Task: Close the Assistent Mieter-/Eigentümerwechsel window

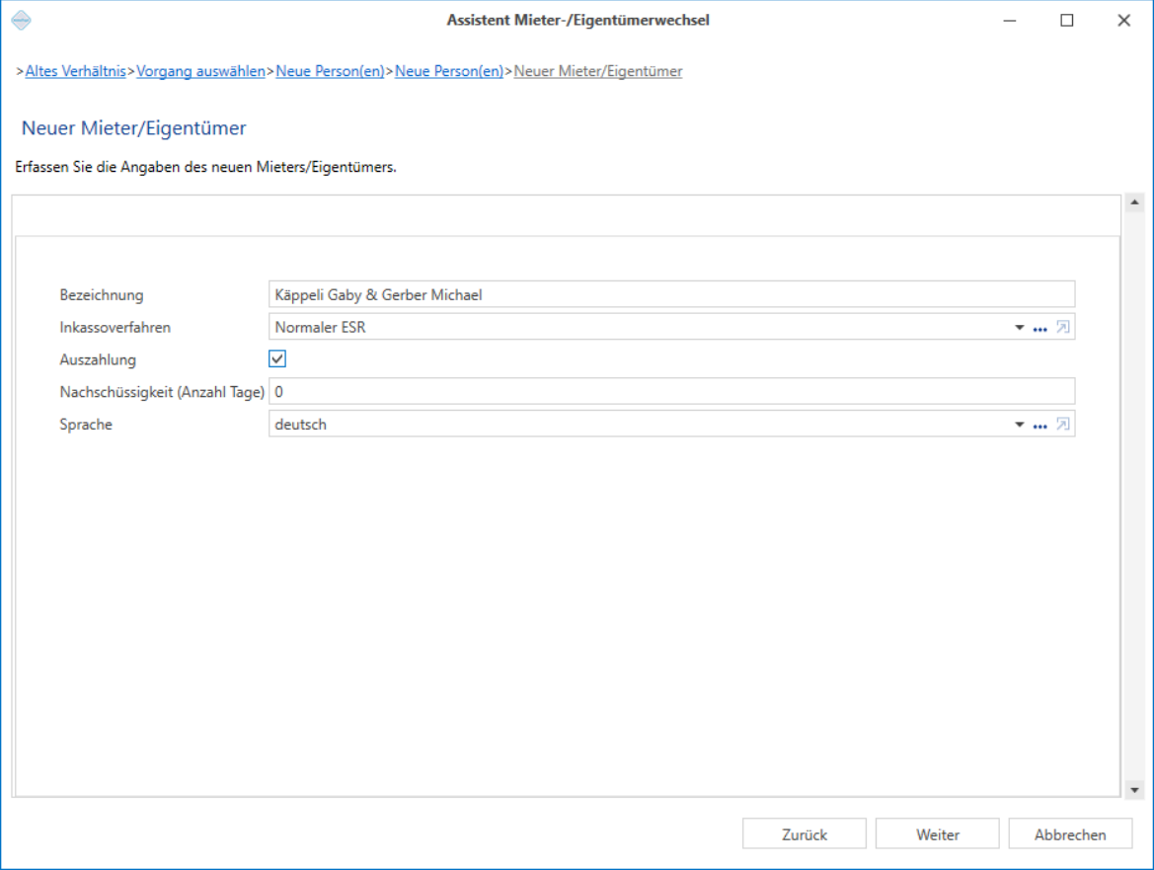Action: 1123,21
